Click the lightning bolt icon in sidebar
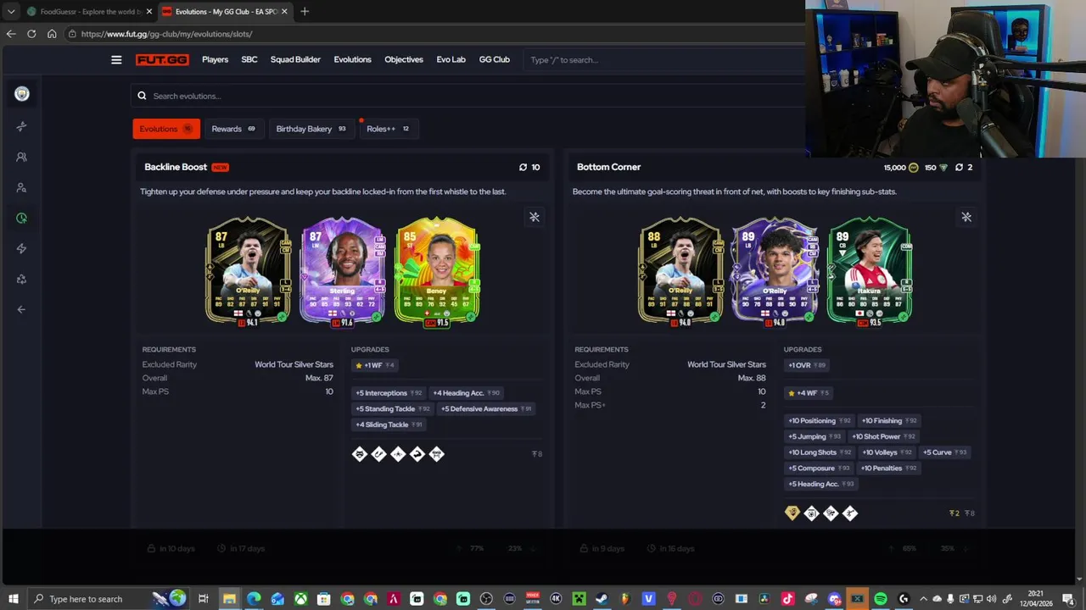This screenshot has height=610, width=1086. pos(22,248)
